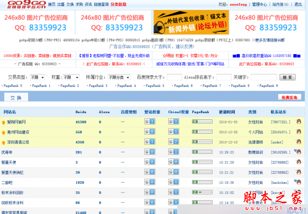Open the 权重 dropdown
This screenshot has height=214, width=308.
click(x=71, y=77)
